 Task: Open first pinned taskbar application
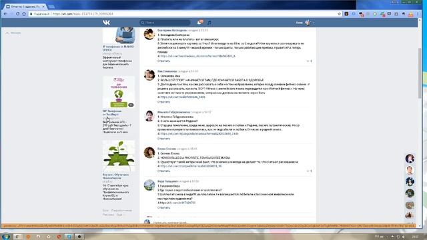[x=18, y=237]
